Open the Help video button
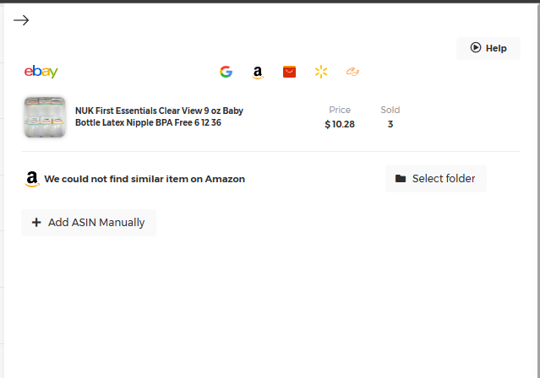 pyautogui.click(x=488, y=48)
